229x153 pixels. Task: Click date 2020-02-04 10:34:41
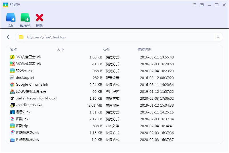coord(157,126)
